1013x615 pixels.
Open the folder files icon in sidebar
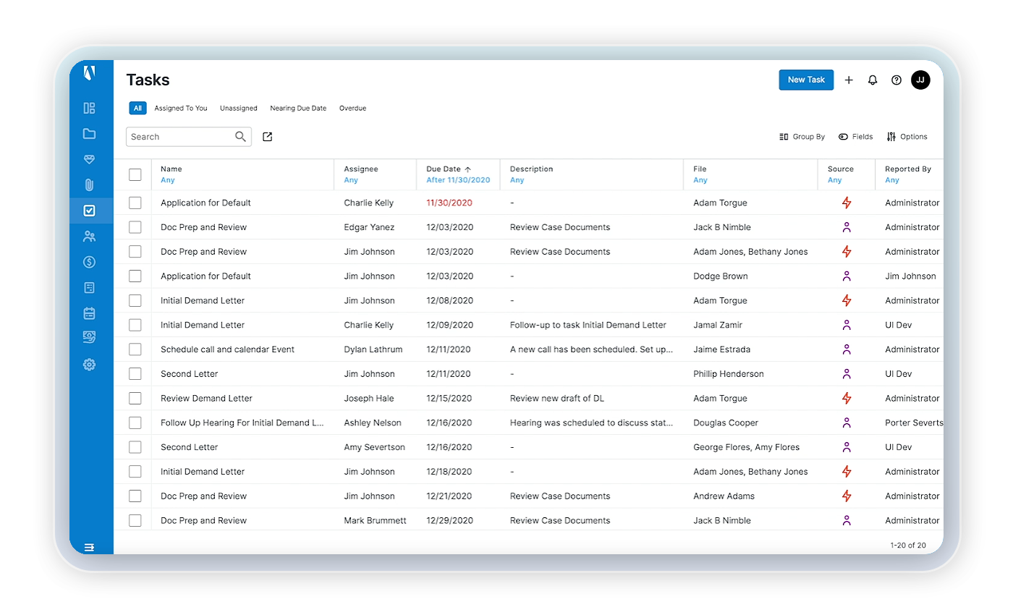coord(89,134)
